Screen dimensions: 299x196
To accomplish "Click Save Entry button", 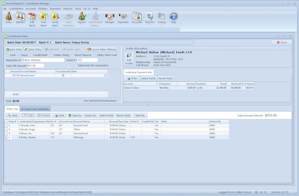I will point(14,49).
